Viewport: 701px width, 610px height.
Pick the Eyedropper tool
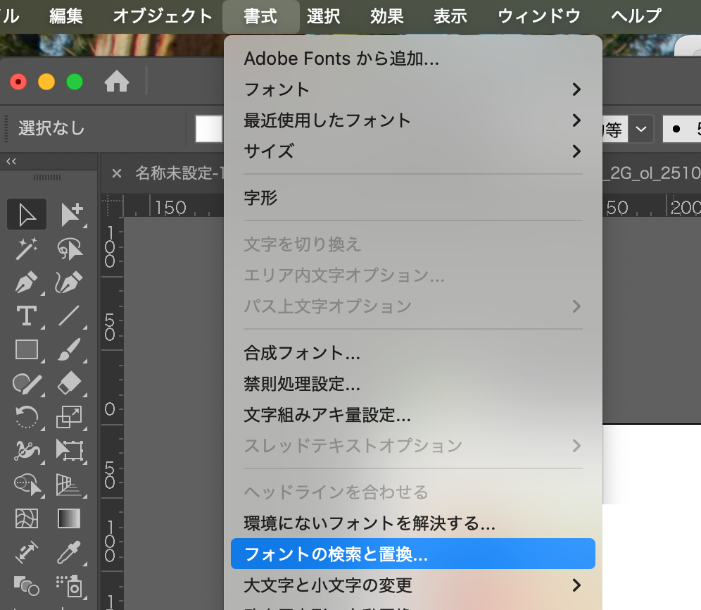(70, 552)
